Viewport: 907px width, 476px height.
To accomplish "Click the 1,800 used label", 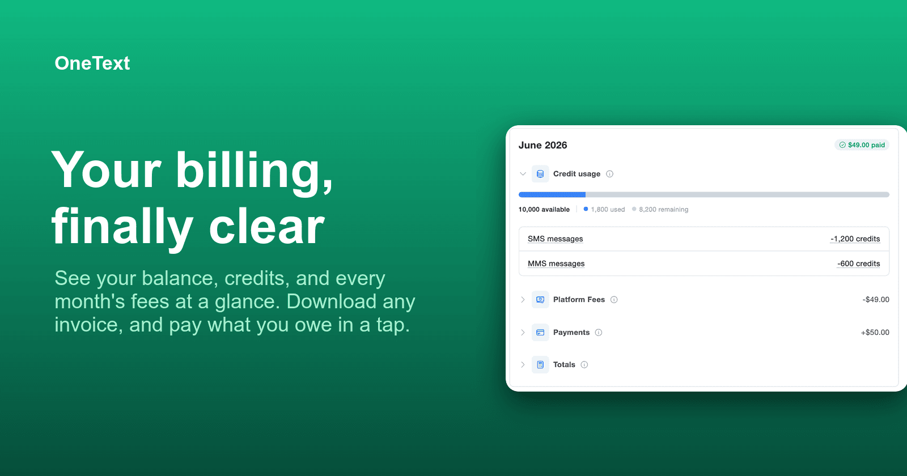I will pyautogui.click(x=608, y=210).
